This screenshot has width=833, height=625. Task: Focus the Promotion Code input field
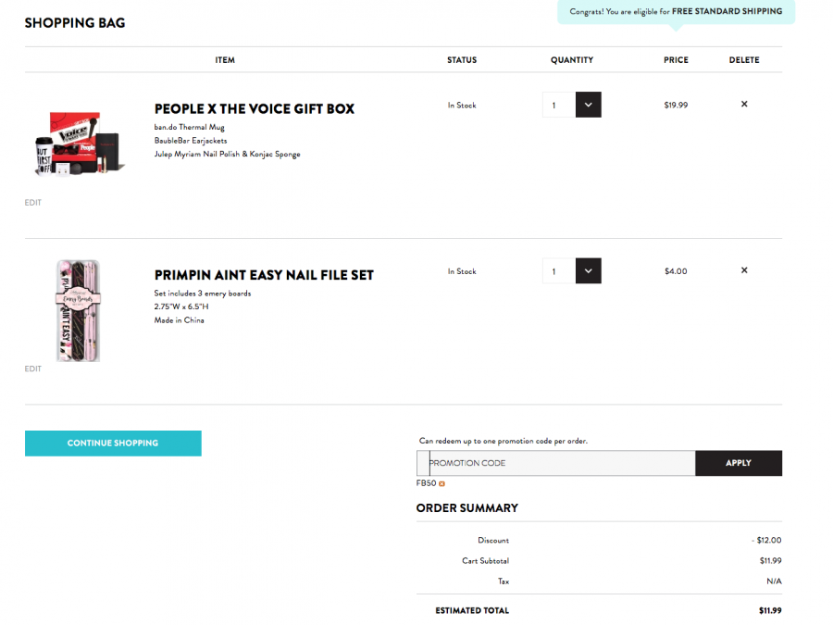pyautogui.click(x=555, y=463)
